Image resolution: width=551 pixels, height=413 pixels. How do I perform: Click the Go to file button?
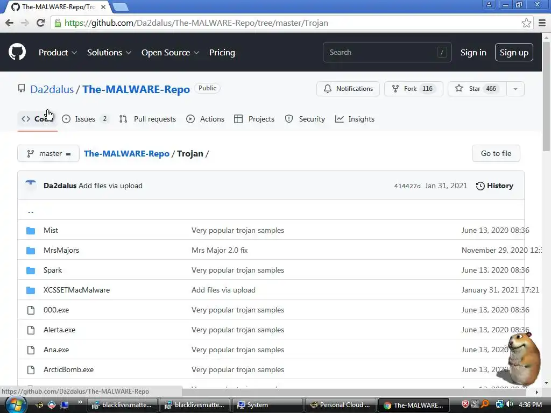[x=496, y=153]
